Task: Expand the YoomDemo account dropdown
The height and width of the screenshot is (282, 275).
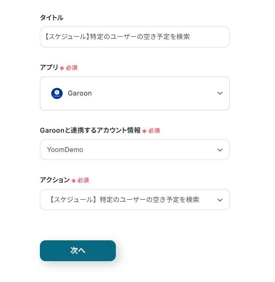Action: 134,150
